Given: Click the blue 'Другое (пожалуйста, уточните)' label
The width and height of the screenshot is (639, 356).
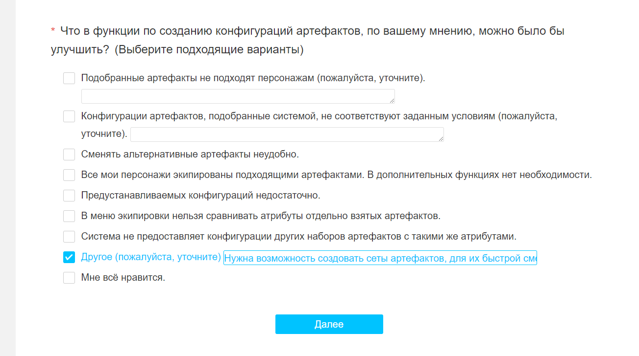Looking at the screenshot, I should pyautogui.click(x=151, y=257).
